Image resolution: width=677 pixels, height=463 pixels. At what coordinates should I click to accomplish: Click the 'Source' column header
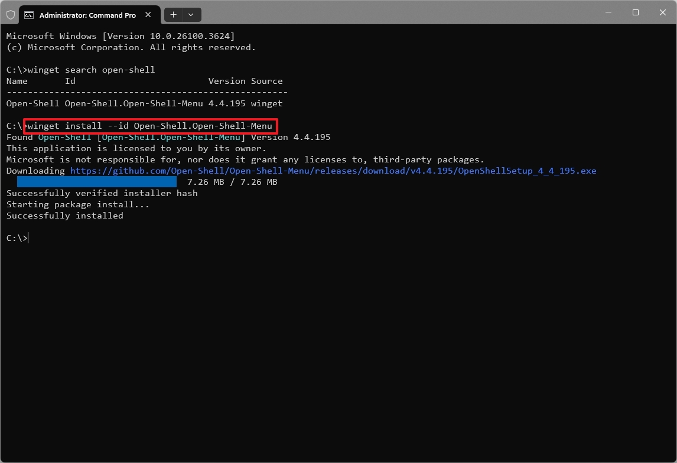point(267,81)
